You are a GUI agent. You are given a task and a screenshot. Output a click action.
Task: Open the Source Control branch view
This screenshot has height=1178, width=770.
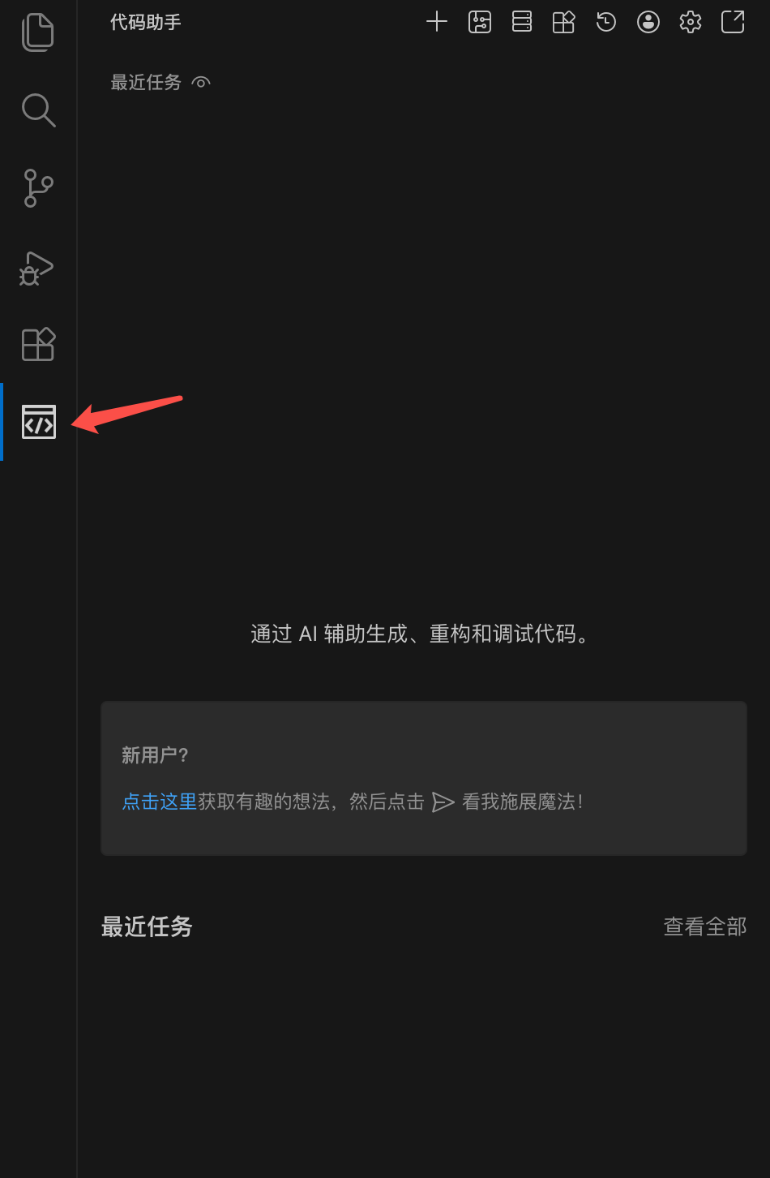coord(38,187)
